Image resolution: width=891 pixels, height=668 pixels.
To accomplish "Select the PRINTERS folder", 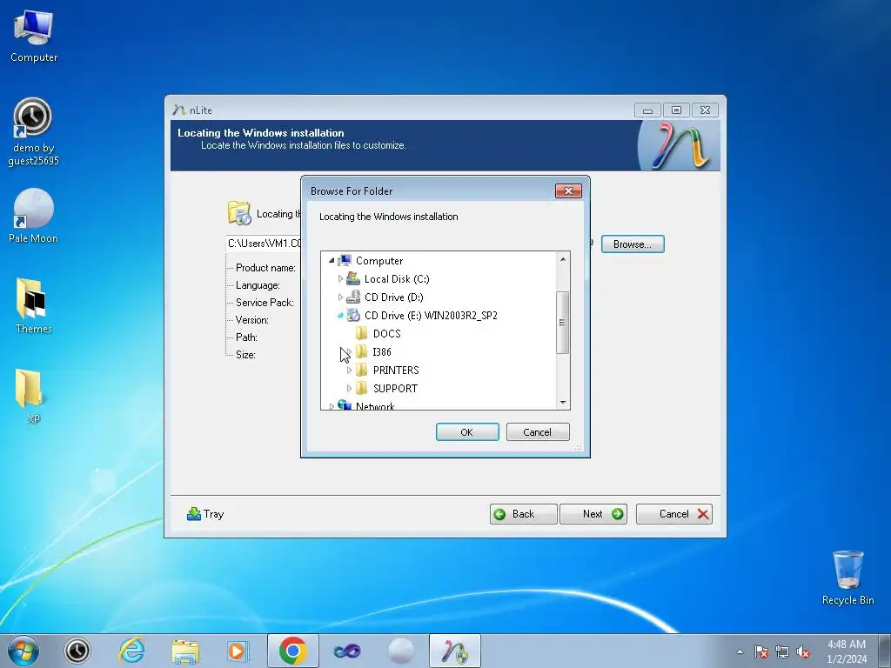I will coord(396,370).
